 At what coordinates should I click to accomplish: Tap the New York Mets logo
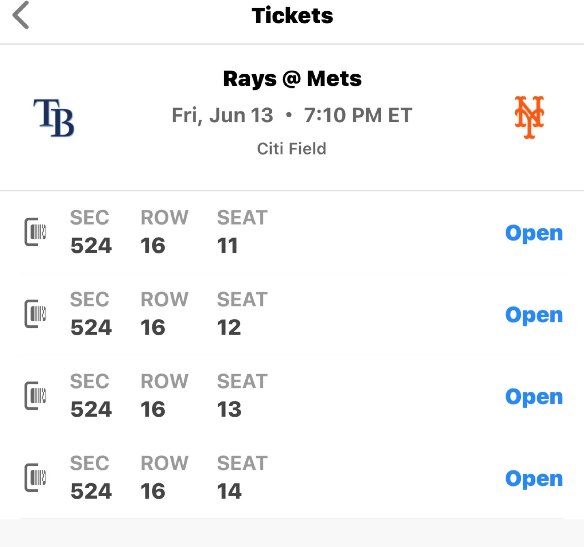coord(529,117)
